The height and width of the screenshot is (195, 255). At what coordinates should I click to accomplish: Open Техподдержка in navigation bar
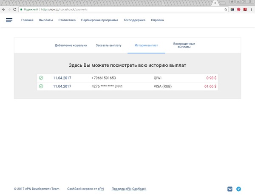pos(134,20)
